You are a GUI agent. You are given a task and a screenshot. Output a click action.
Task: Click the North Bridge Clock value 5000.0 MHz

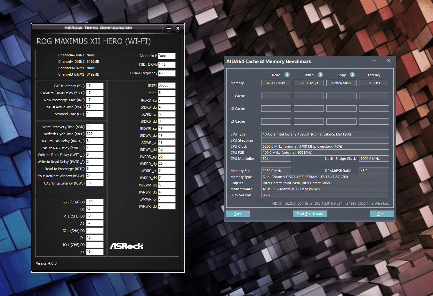coord(374,159)
